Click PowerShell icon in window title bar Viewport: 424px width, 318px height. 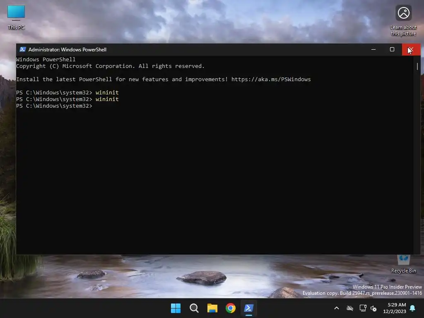(23, 50)
